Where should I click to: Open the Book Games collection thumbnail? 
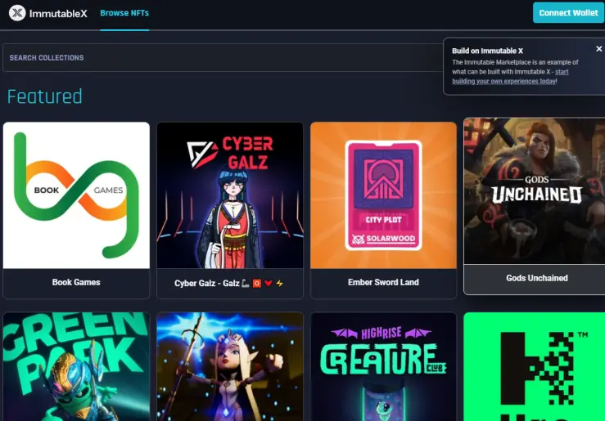(x=76, y=195)
